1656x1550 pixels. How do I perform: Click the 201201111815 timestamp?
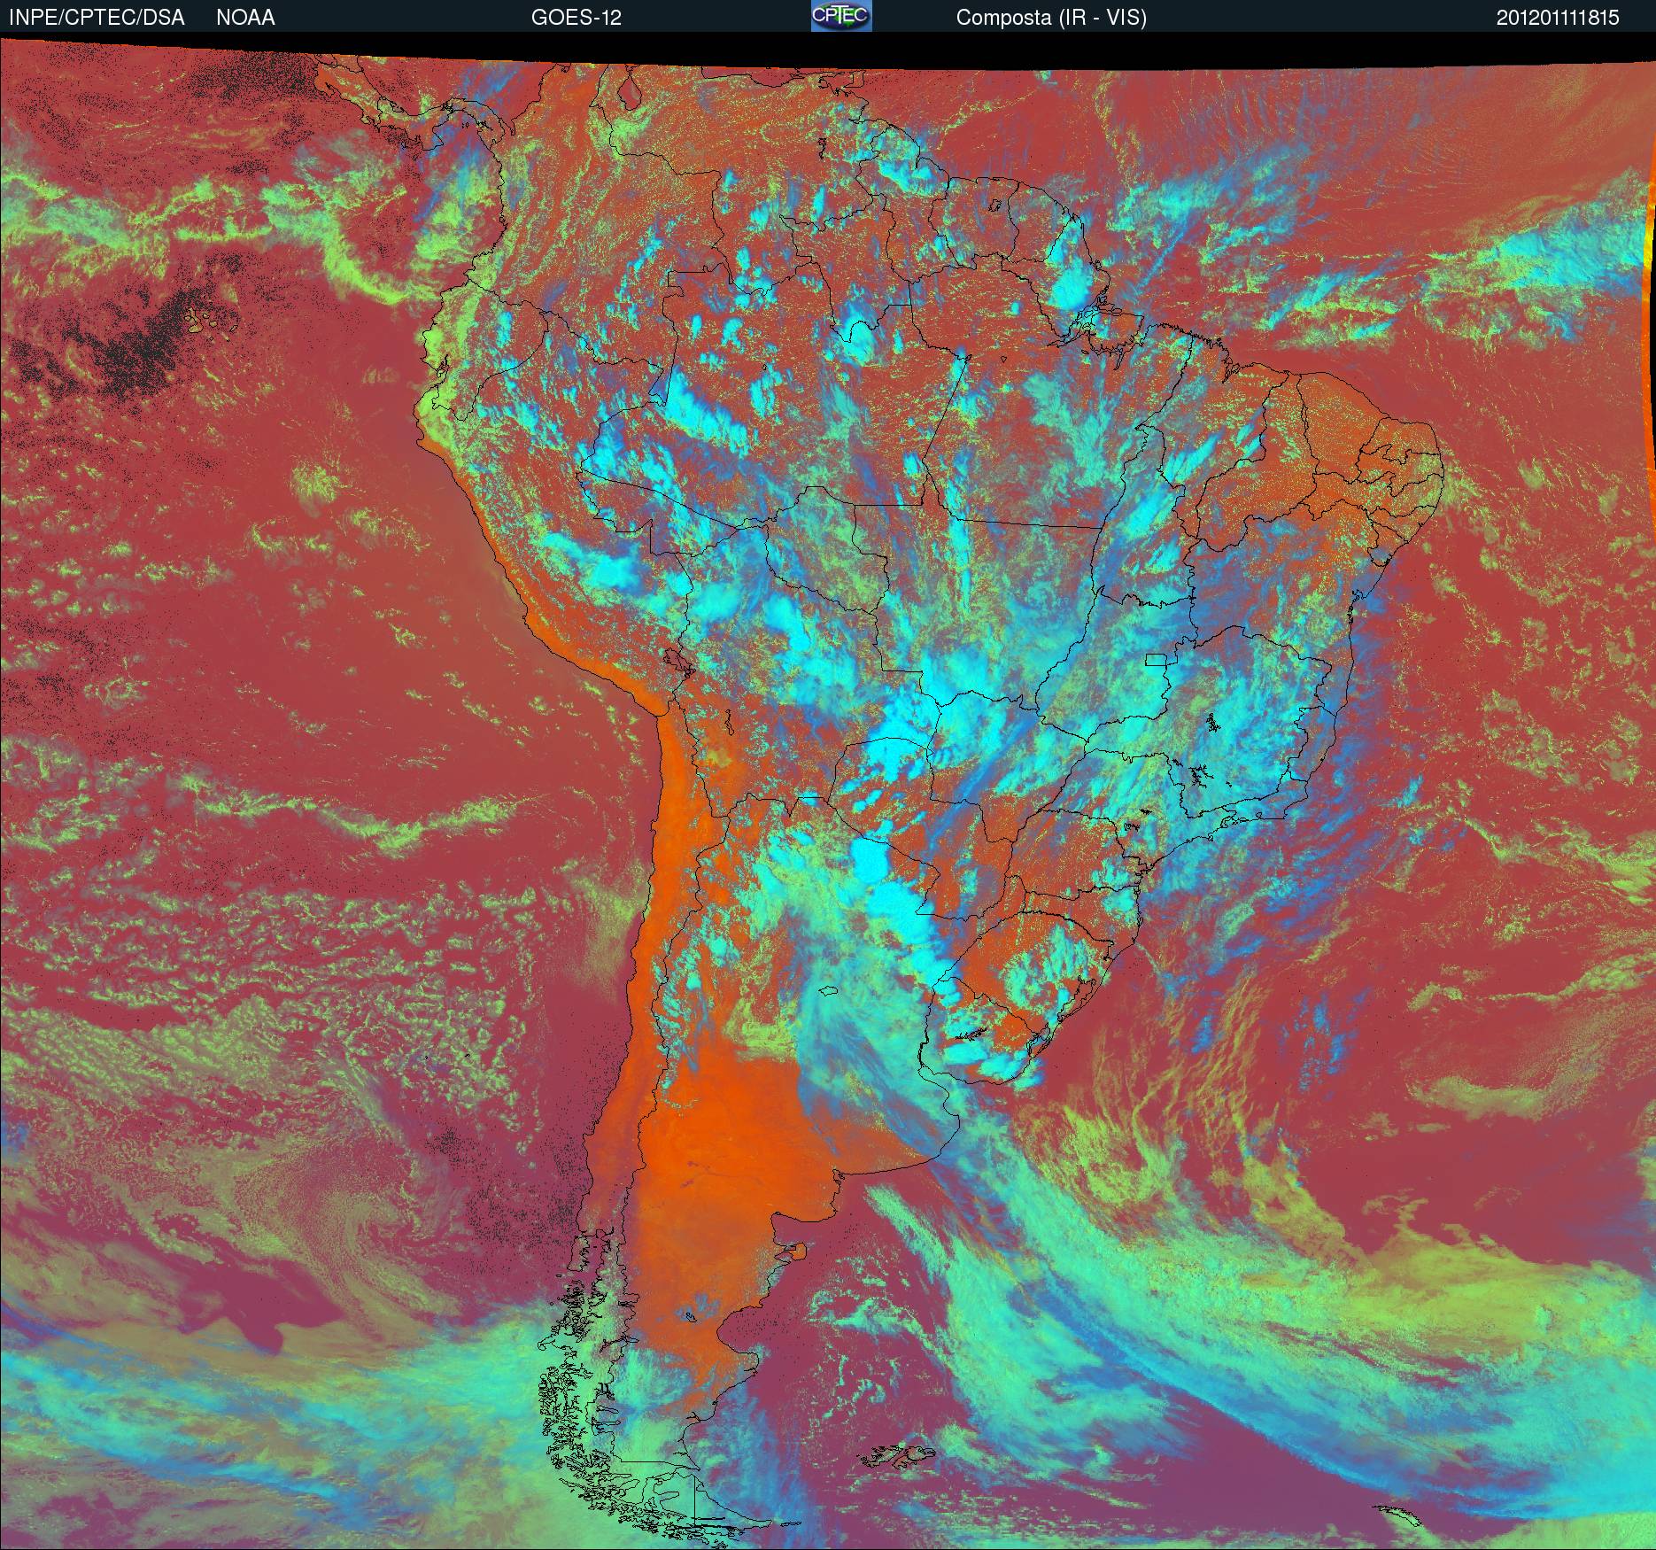click(1558, 18)
